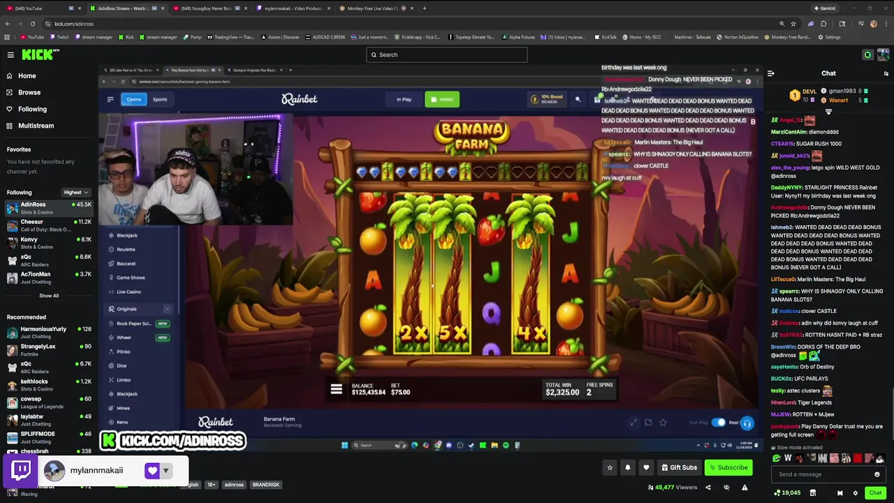Open Rainbet Wallet button

point(441,99)
